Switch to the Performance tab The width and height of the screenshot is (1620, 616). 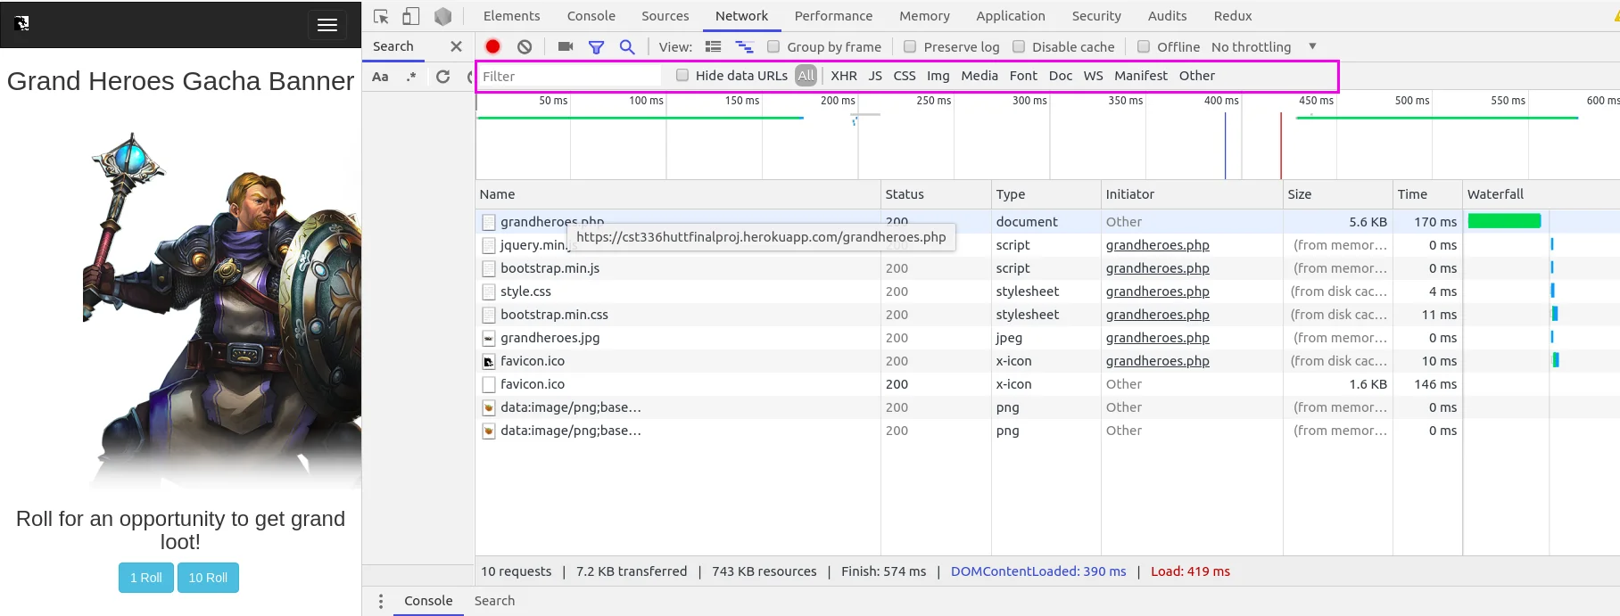tap(833, 16)
